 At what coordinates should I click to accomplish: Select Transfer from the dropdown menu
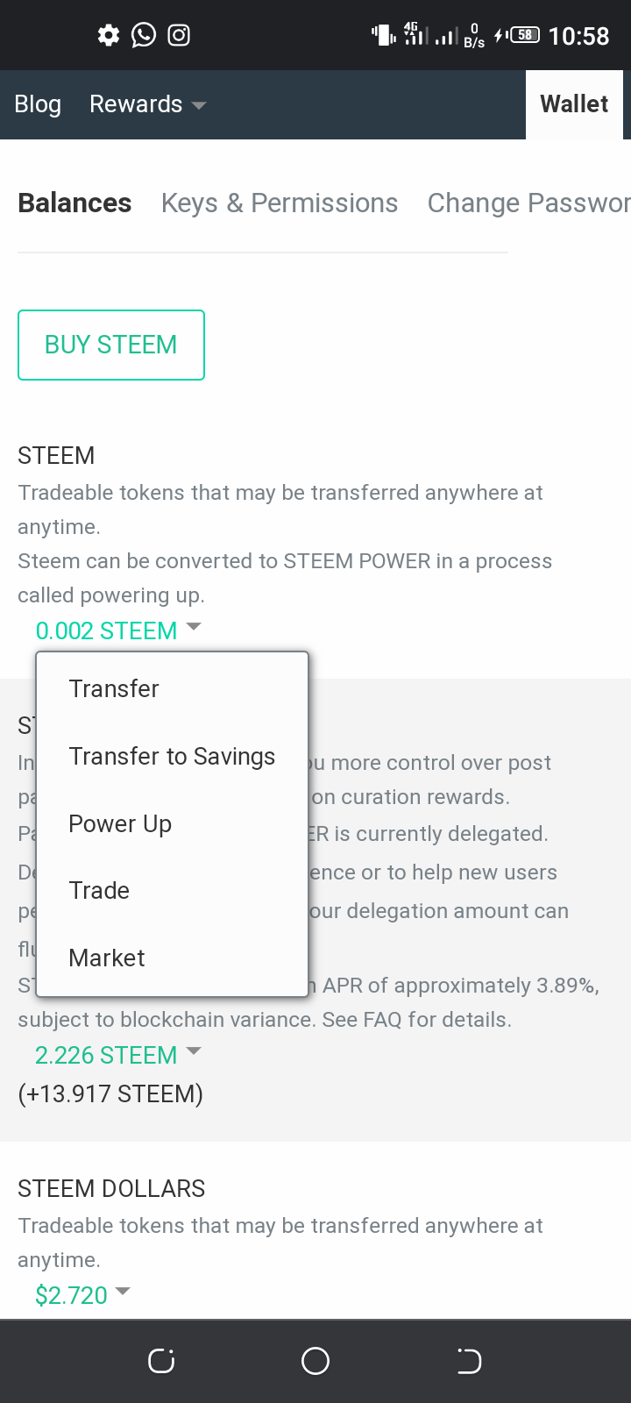(x=114, y=689)
